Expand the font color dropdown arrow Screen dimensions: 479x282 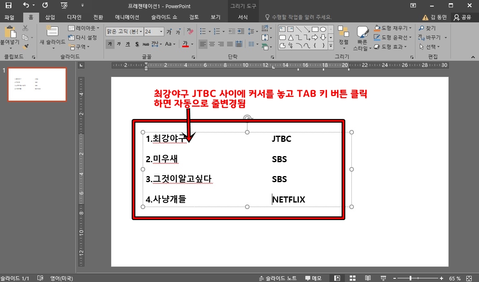click(x=192, y=44)
